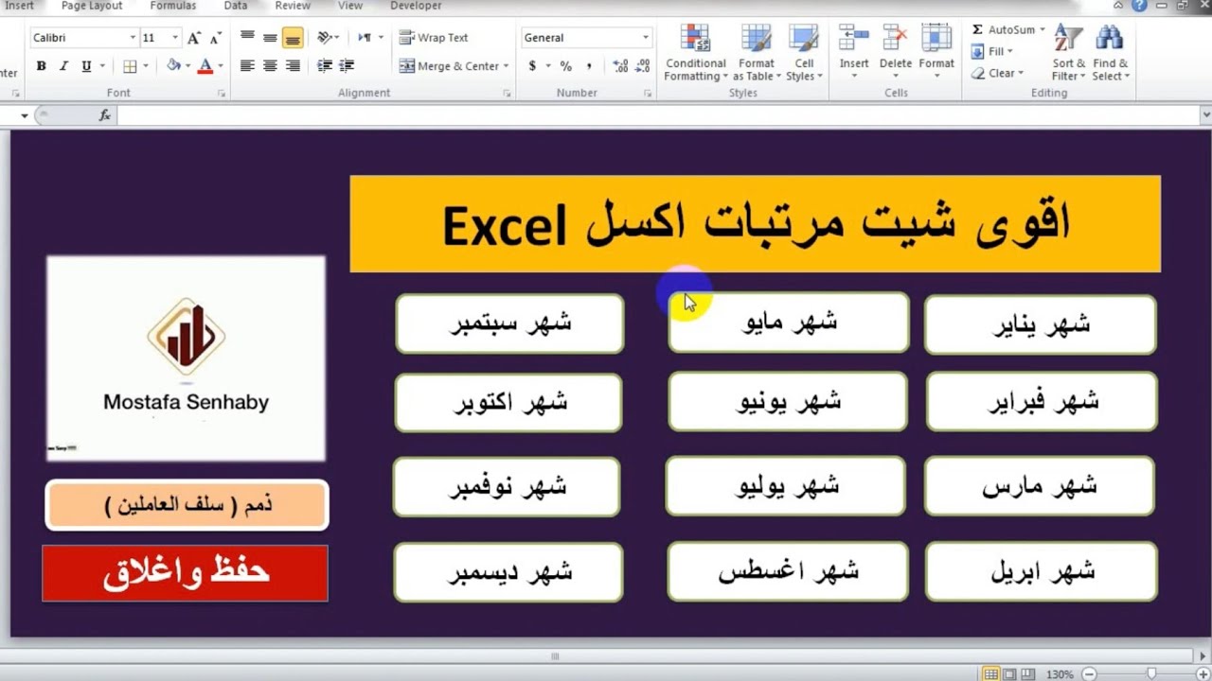Click Increase Indent icon
This screenshot has height=681, width=1212.
(347, 66)
